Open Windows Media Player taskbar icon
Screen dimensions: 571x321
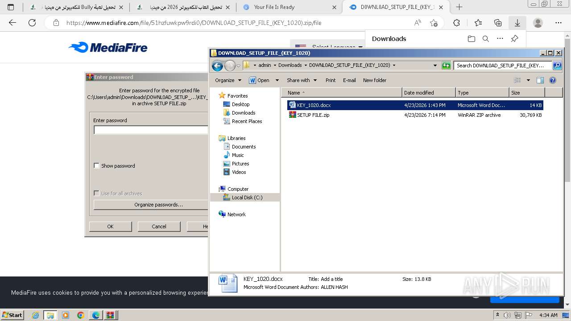click(66, 315)
